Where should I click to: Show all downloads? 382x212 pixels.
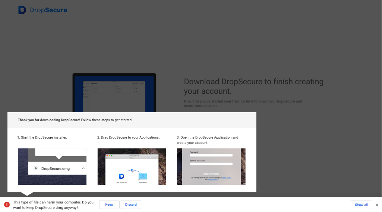point(361,205)
